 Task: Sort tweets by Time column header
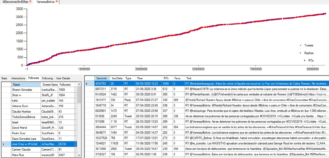(x=149, y=78)
